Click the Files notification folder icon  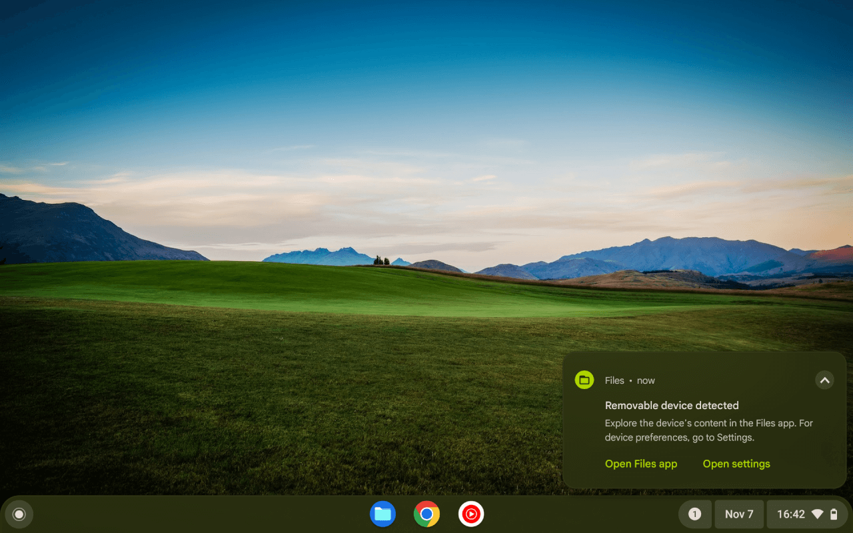584,380
